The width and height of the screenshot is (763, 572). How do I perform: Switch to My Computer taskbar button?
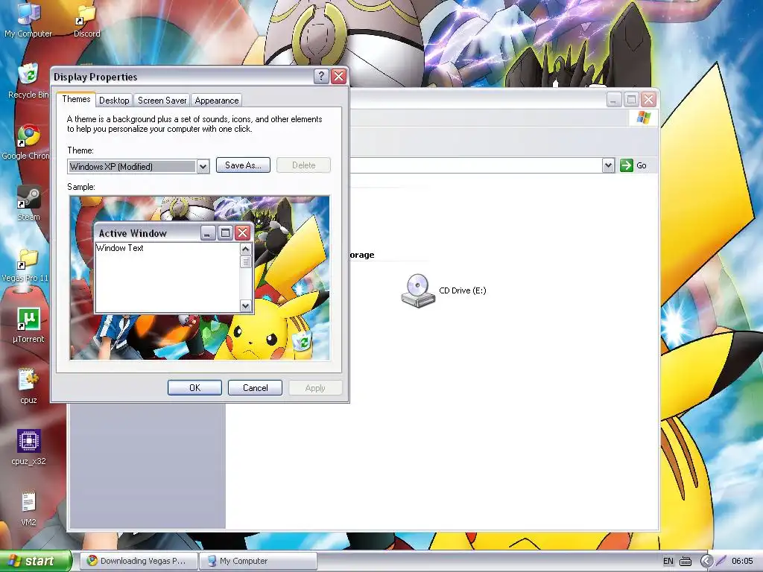coord(258,561)
